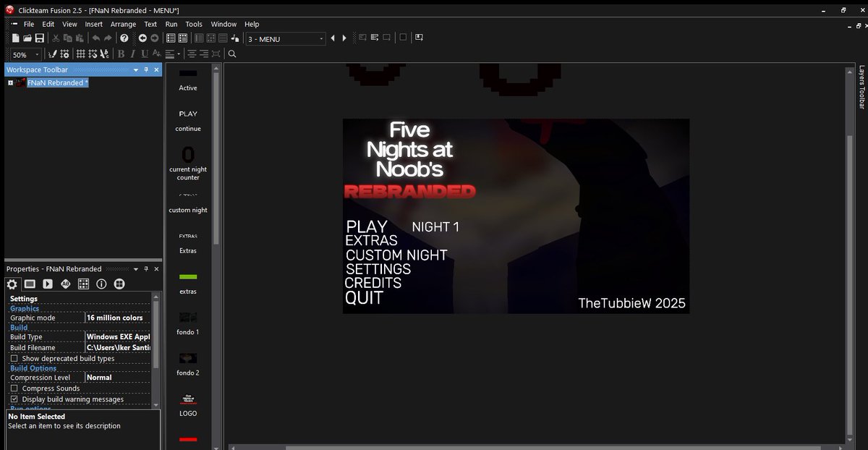Open the Tools menu
This screenshot has height=450, width=868.
pyautogui.click(x=194, y=24)
